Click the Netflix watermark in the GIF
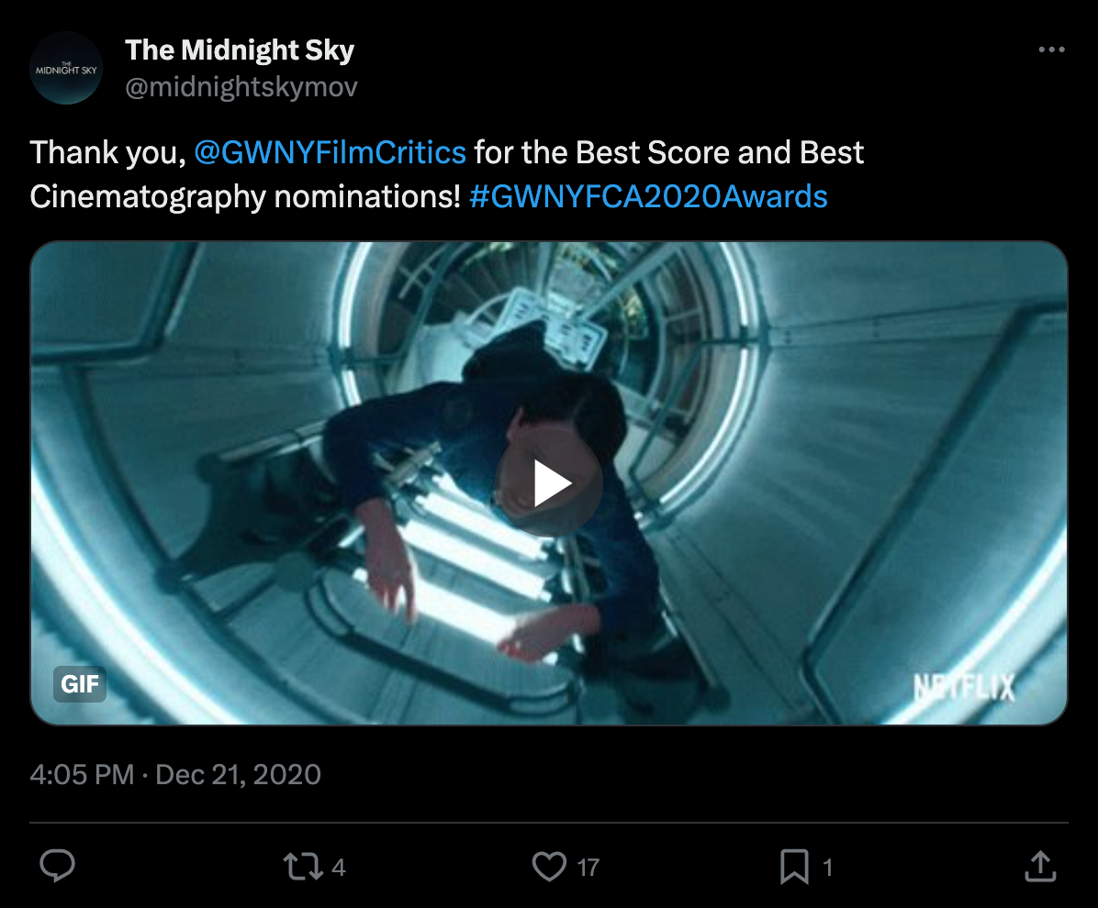 click(x=964, y=688)
